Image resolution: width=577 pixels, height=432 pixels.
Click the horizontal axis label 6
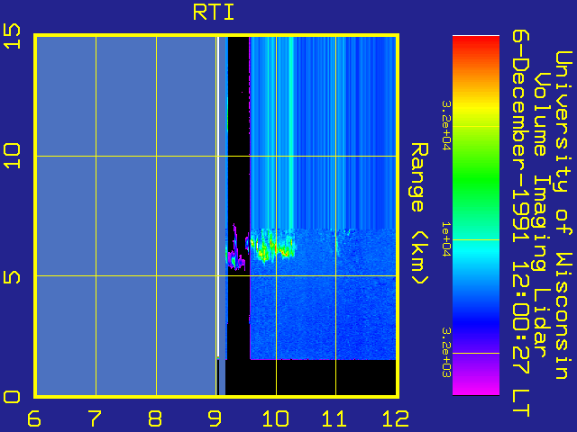coord(34,418)
